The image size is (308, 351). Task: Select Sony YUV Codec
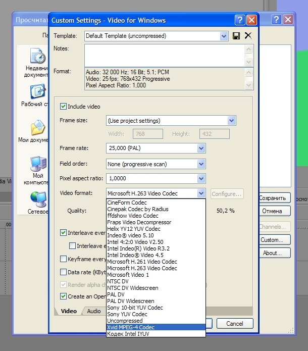156,314
